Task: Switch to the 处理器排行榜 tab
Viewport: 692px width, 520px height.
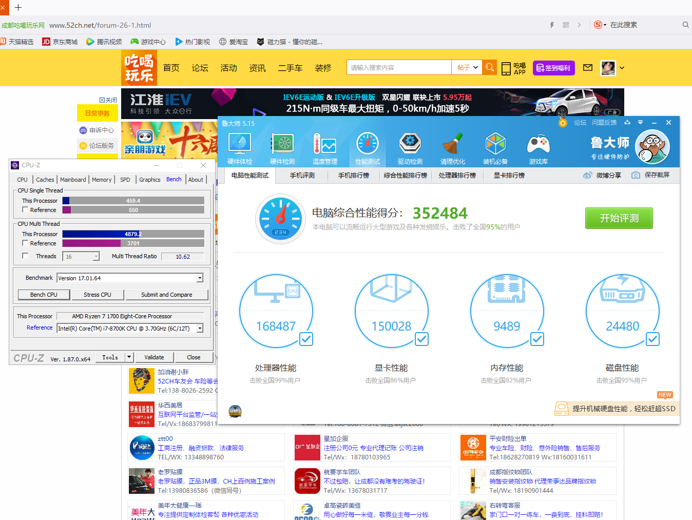Action: (x=457, y=175)
